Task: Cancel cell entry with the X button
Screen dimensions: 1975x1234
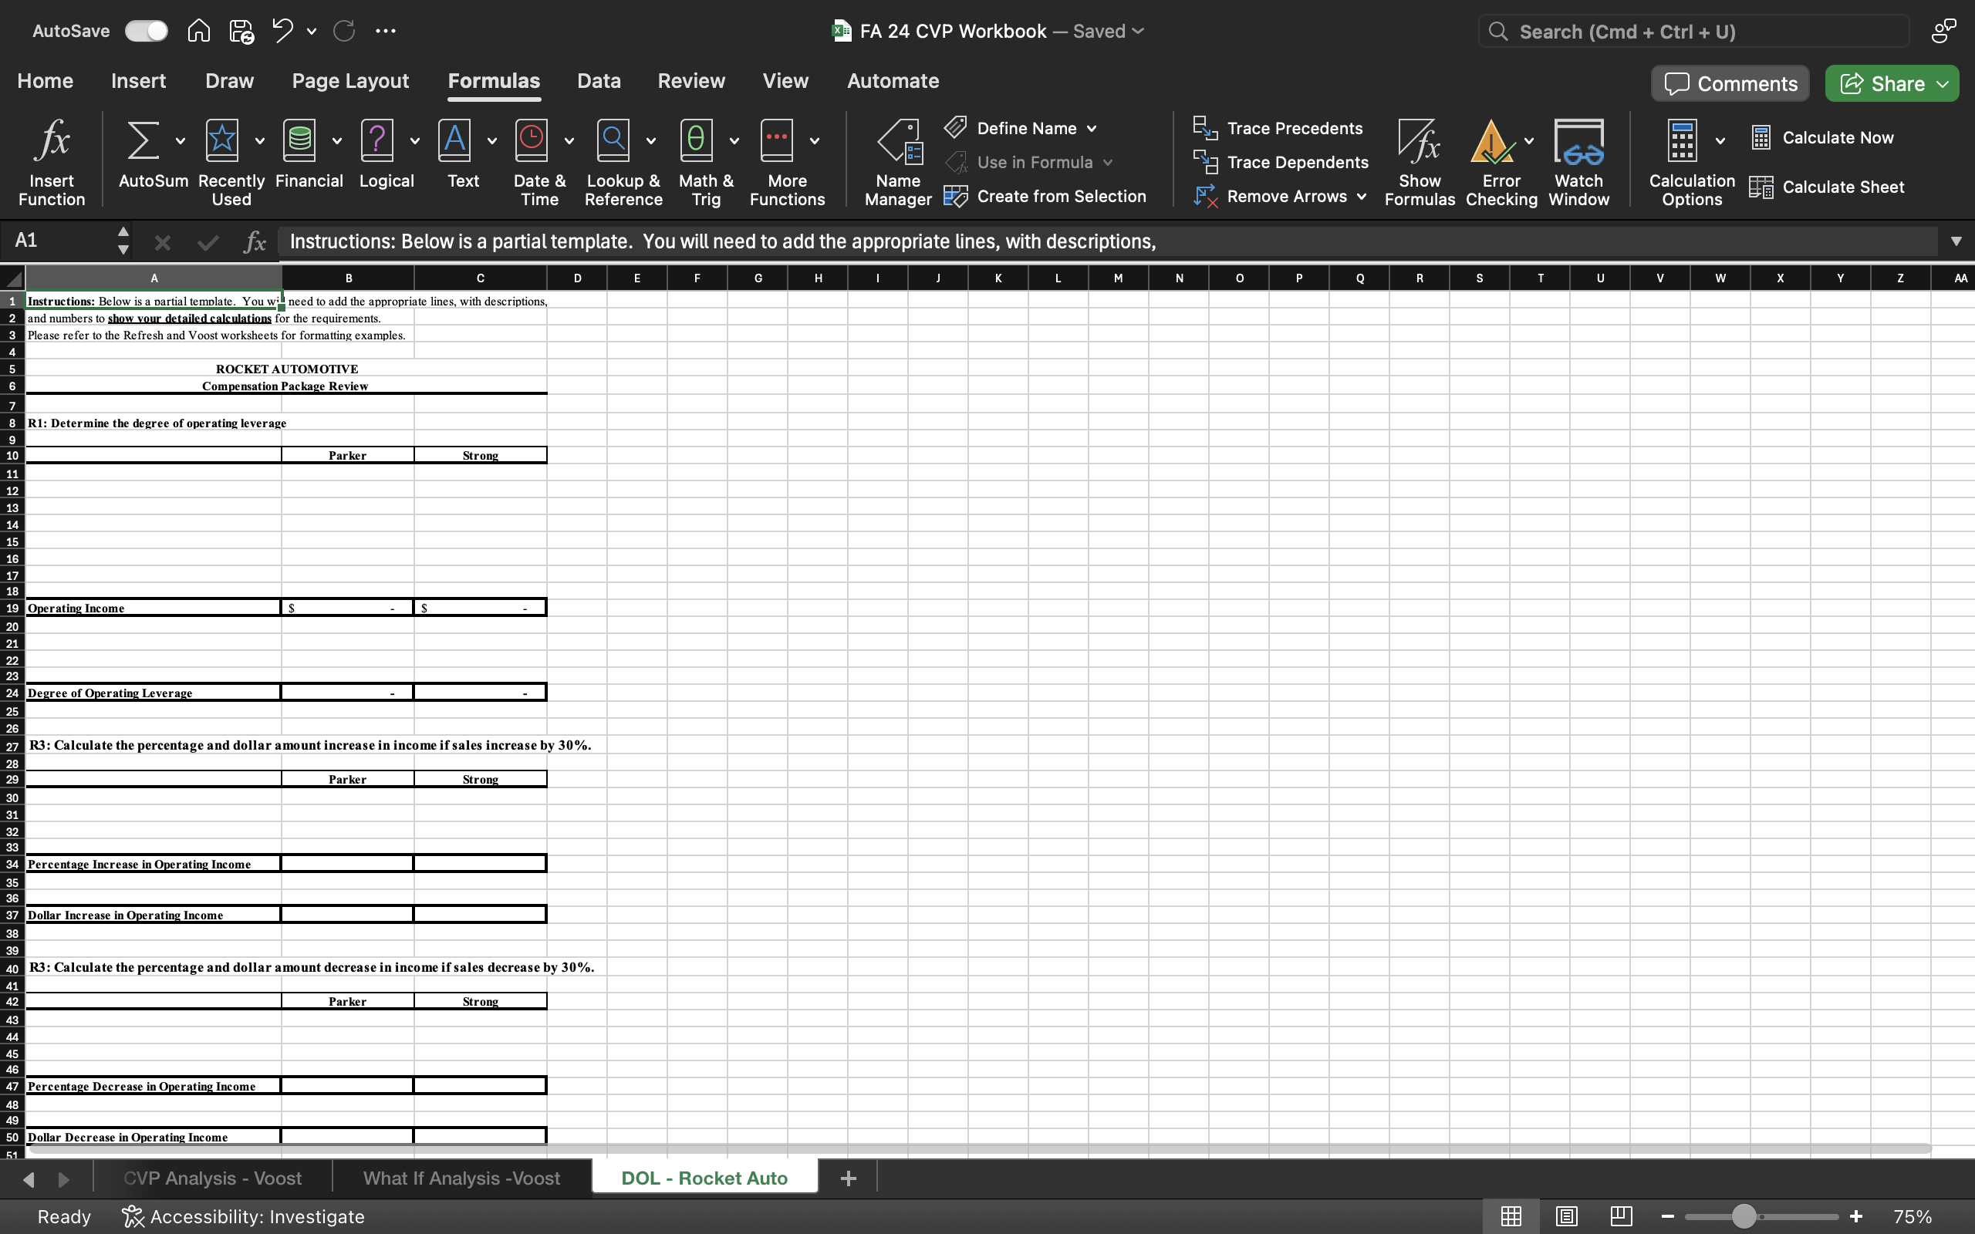Action: (164, 241)
